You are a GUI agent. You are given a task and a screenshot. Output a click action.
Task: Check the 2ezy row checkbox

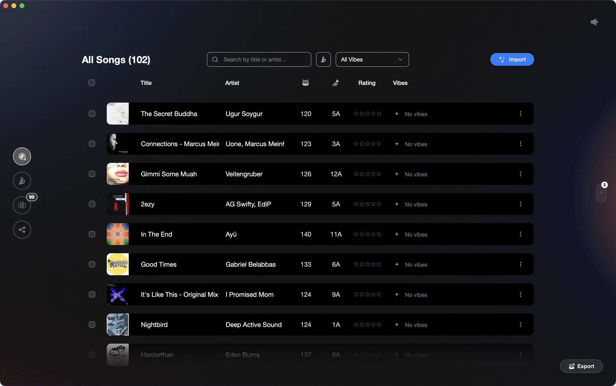pos(92,204)
